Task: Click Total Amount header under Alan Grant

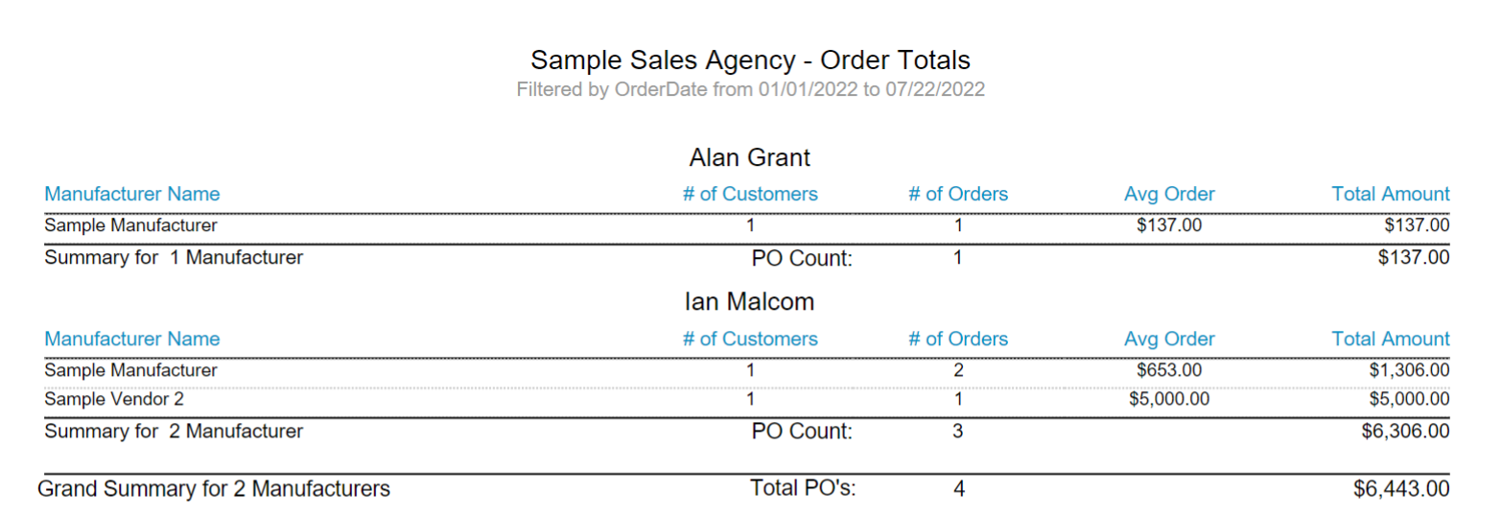Action: pyautogui.click(x=1391, y=194)
